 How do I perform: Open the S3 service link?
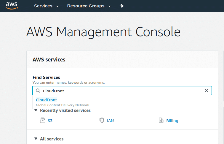pyautogui.click(x=50, y=121)
